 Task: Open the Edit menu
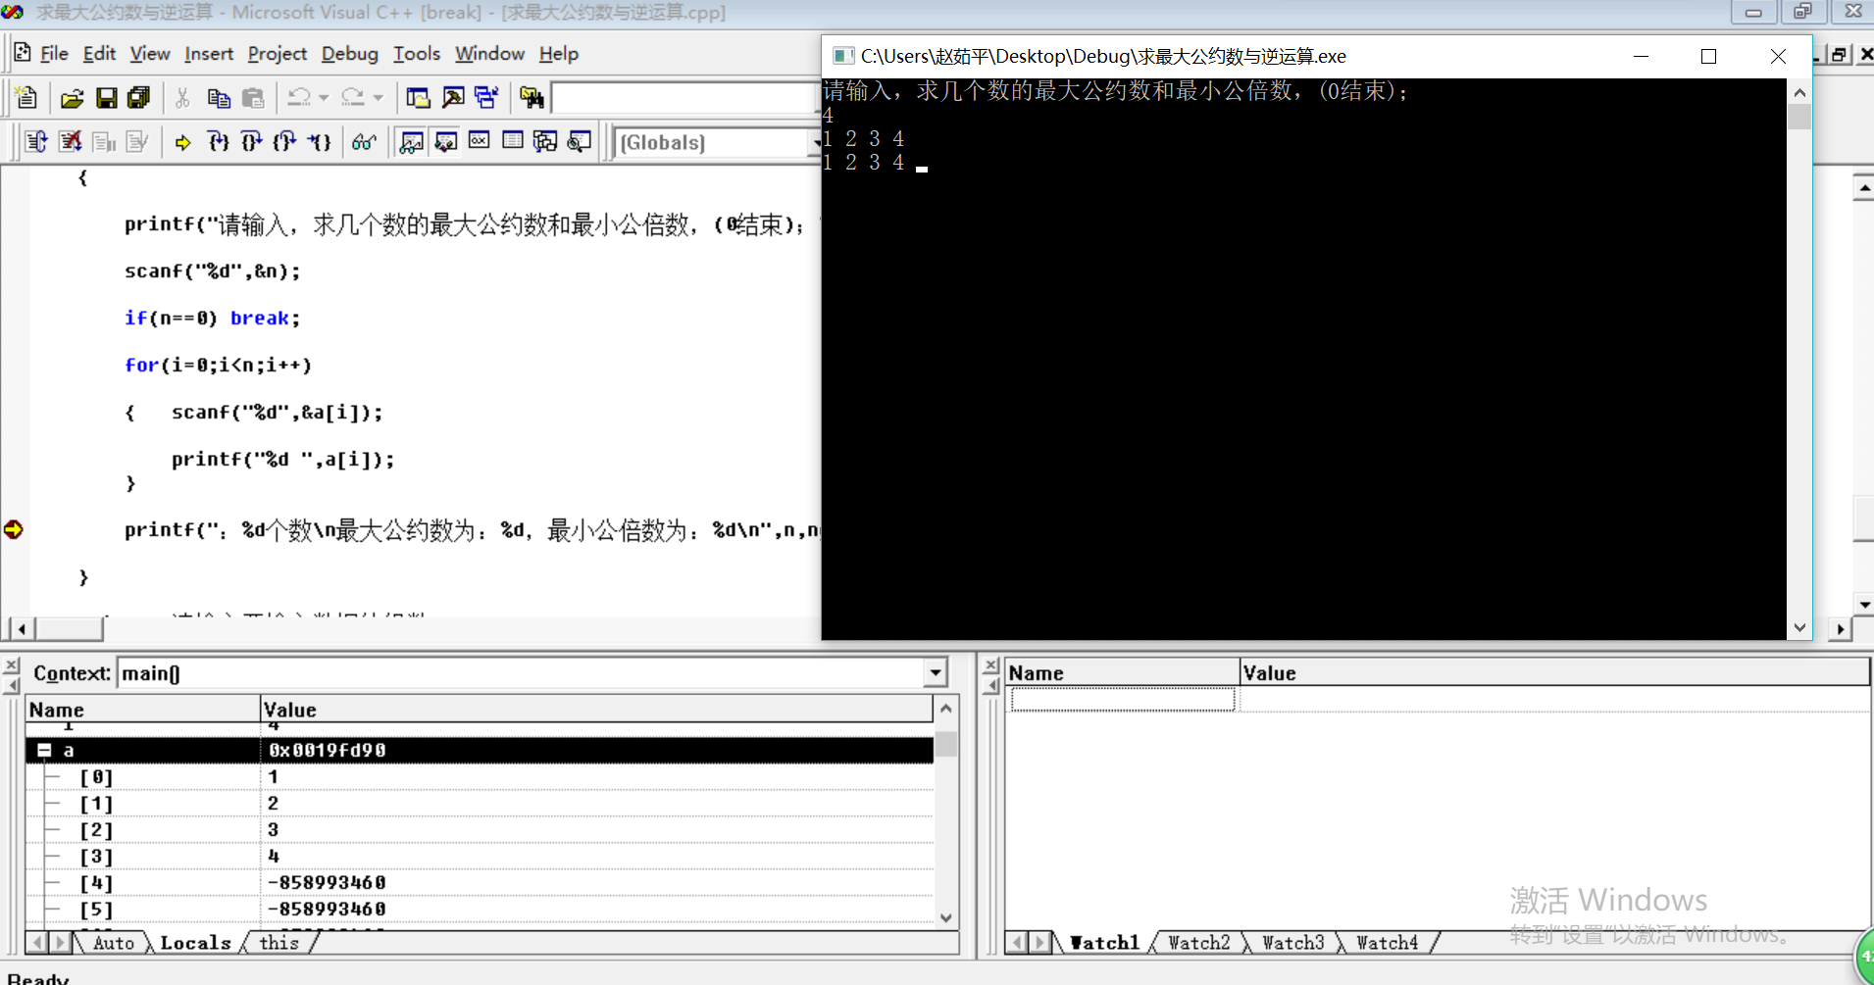tap(99, 53)
